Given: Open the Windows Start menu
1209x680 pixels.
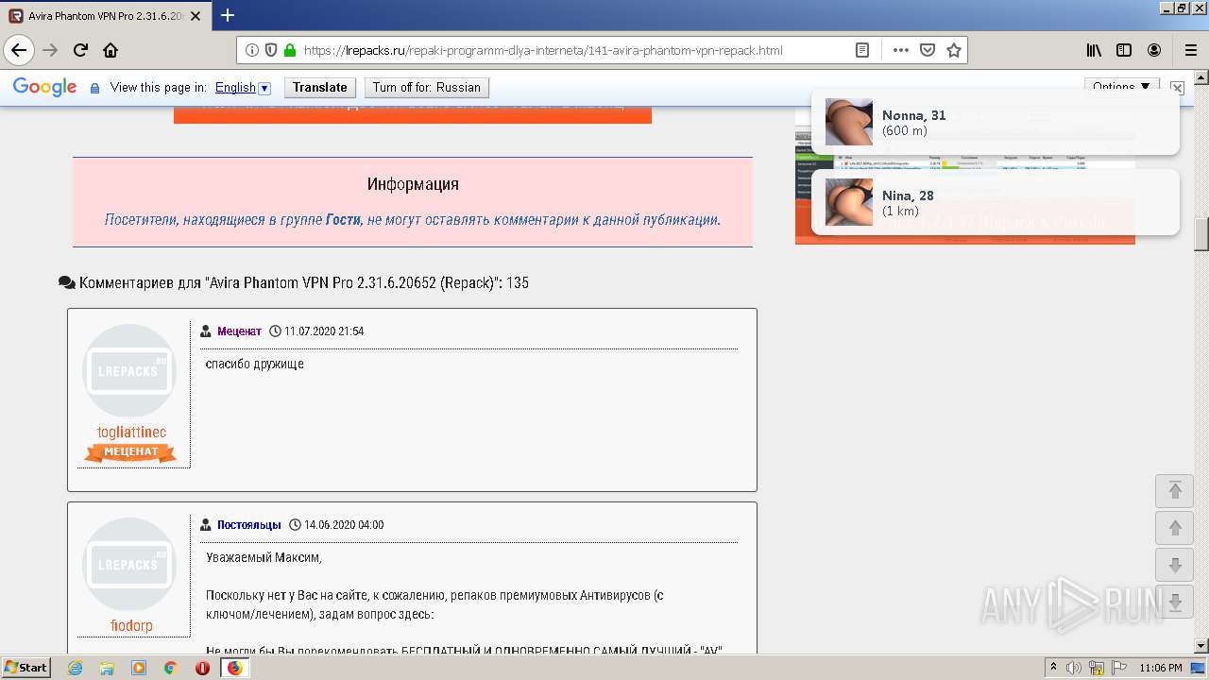Looking at the screenshot, I should point(26,667).
